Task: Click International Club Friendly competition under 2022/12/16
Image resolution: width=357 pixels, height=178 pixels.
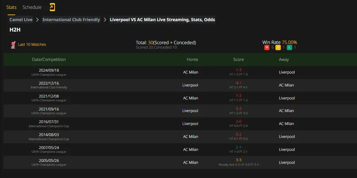Action: click(49, 87)
